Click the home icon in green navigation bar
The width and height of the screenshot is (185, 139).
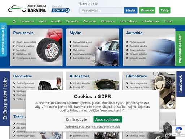tap(14, 21)
